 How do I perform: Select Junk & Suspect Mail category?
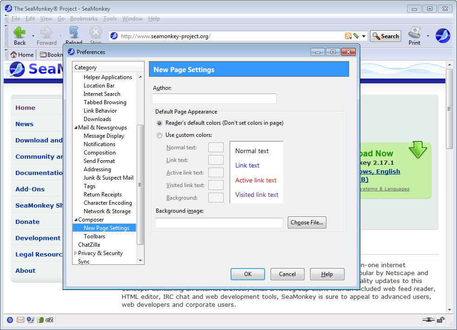(x=108, y=178)
